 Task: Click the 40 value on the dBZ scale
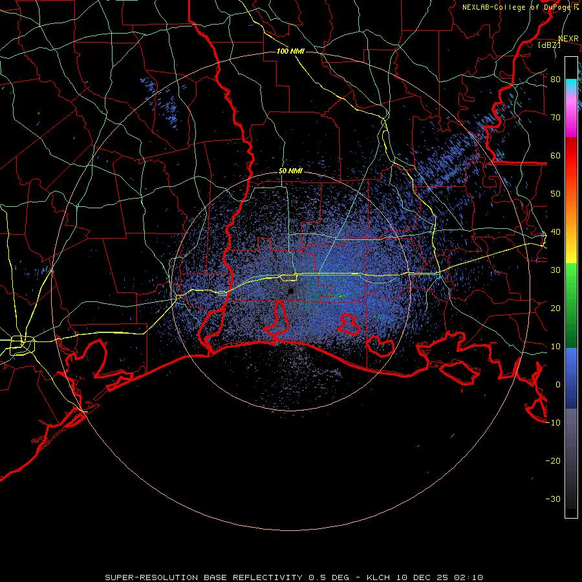[x=555, y=232]
